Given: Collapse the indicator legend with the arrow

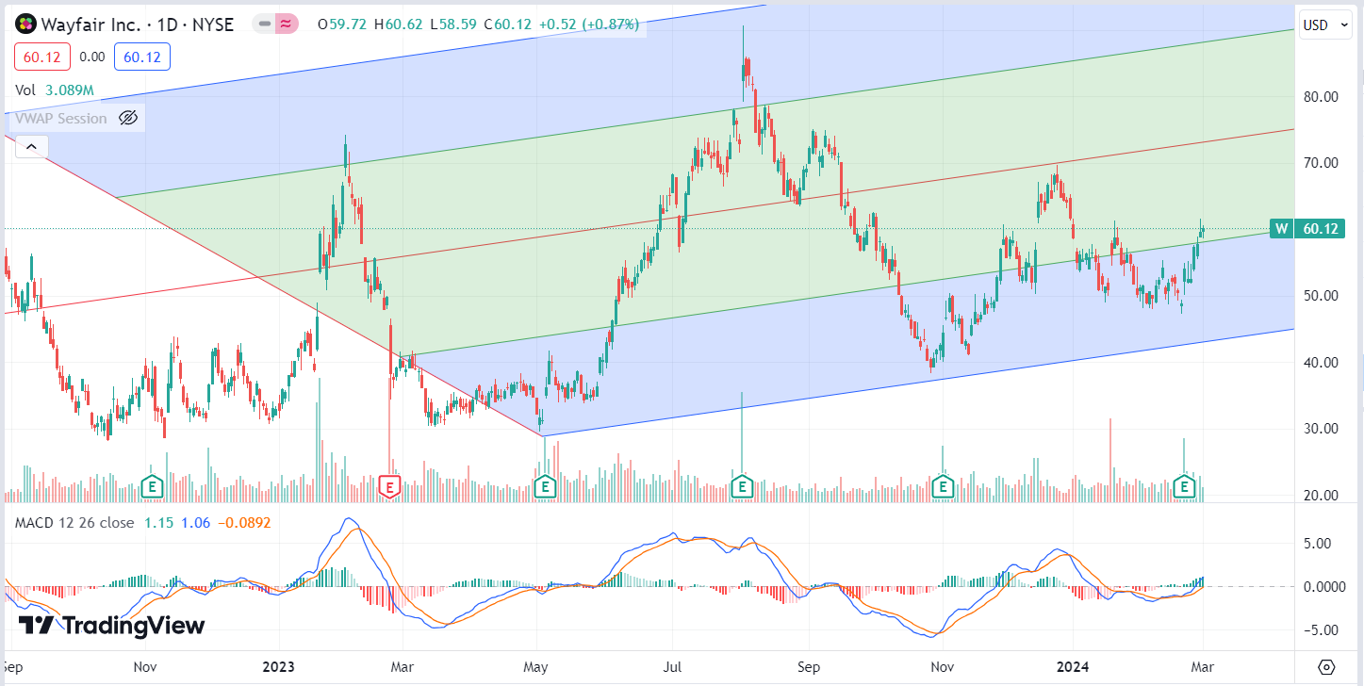Looking at the screenshot, I should [31, 147].
